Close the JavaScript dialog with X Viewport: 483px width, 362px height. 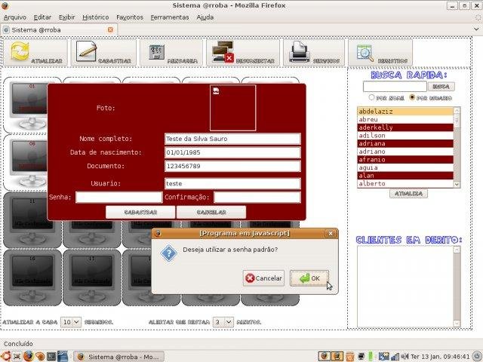coord(331,233)
